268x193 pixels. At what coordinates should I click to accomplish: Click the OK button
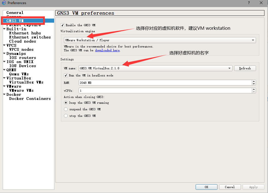pyautogui.click(x=207, y=187)
